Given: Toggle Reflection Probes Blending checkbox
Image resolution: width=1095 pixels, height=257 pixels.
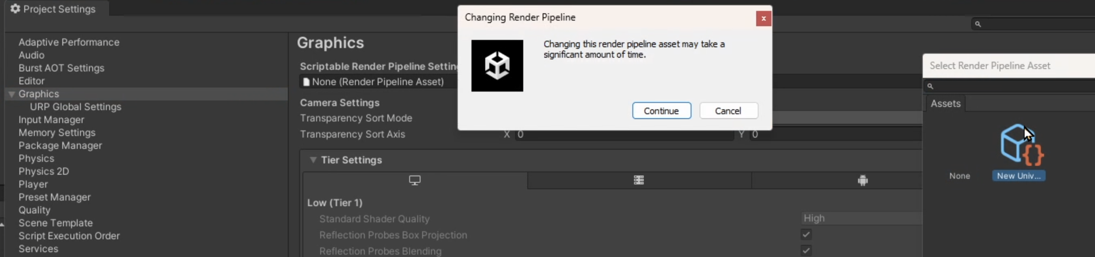Looking at the screenshot, I should (806, 250).
